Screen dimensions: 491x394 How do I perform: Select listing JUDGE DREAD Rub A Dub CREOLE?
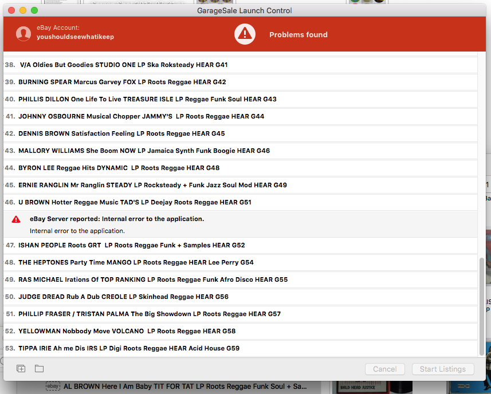point(241,297)
